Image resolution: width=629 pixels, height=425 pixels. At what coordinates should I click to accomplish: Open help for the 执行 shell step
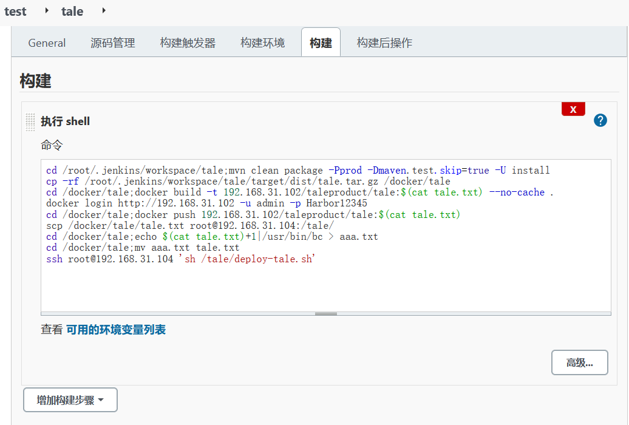point(600,120)
